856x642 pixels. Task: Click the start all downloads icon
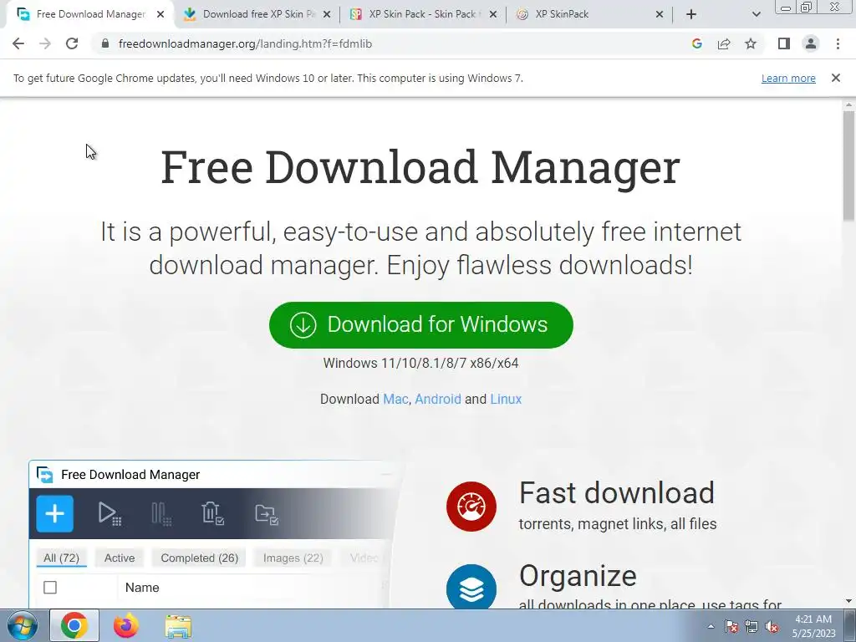tap(110, 514)
